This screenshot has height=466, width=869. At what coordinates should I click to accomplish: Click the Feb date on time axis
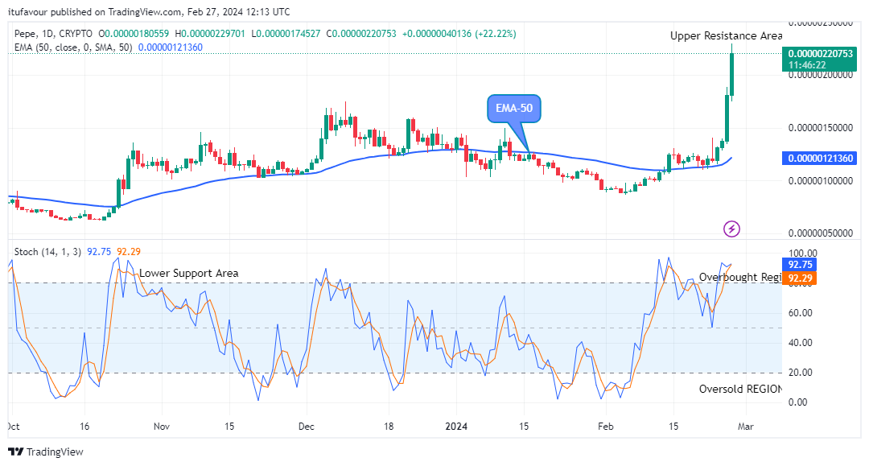pyautogui.click(x=605, y=426)
